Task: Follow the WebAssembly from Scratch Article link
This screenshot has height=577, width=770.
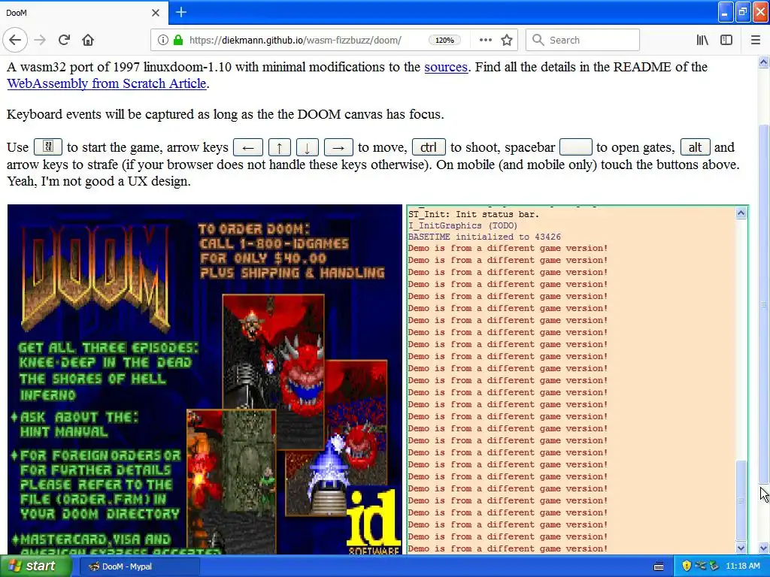Action: [x=107, y=83]
